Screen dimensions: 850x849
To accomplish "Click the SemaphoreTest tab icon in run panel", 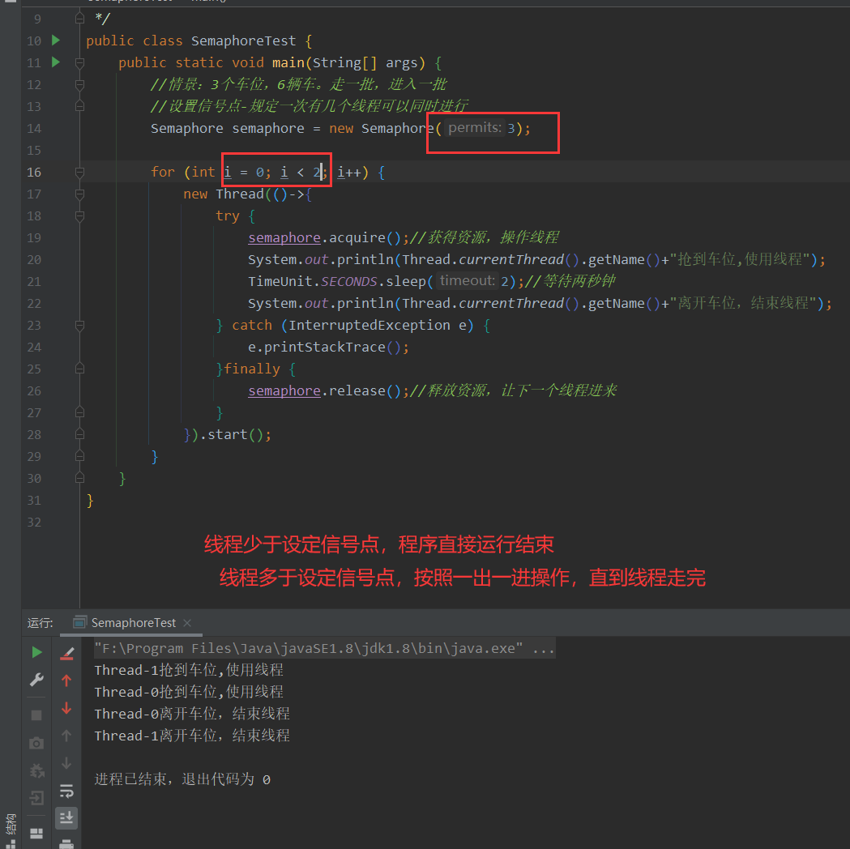I will [79, 622].
